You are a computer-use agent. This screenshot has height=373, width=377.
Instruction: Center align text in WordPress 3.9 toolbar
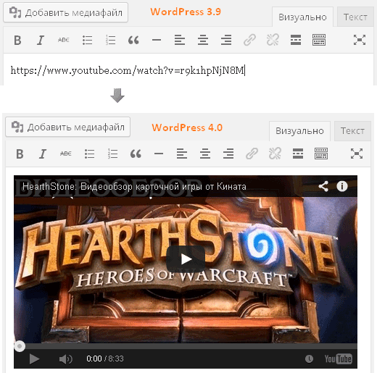click(203, 40)
